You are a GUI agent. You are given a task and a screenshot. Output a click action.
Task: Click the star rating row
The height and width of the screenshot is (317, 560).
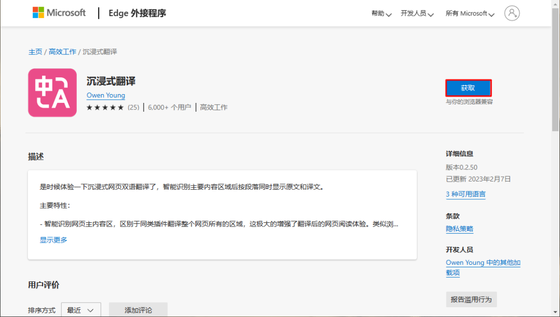pos(105,107)
